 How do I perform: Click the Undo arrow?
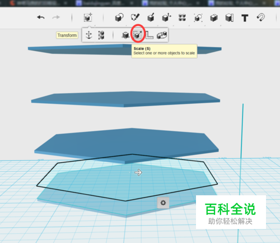click(41, 17)
